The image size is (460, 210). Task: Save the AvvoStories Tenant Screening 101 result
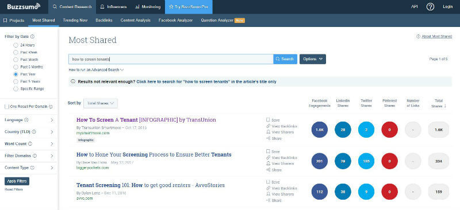point(273,182)
